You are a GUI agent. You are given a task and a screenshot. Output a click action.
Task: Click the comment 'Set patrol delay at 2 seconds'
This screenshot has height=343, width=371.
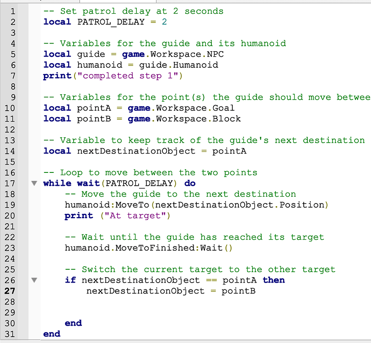pos(134,11)
